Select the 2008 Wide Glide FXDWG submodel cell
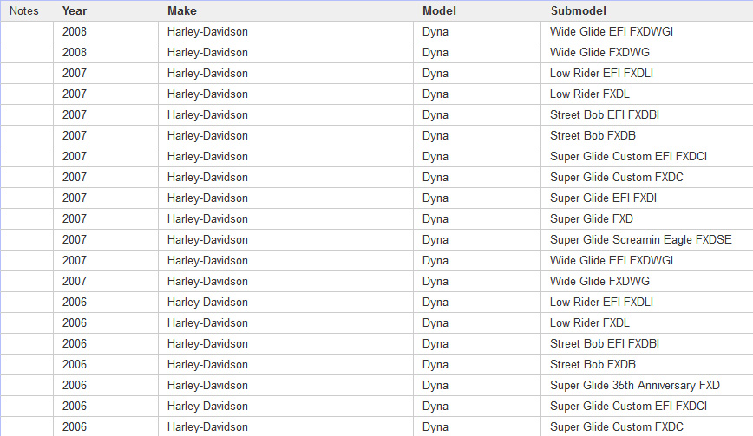The image size is (753, 436). [599, 52]
